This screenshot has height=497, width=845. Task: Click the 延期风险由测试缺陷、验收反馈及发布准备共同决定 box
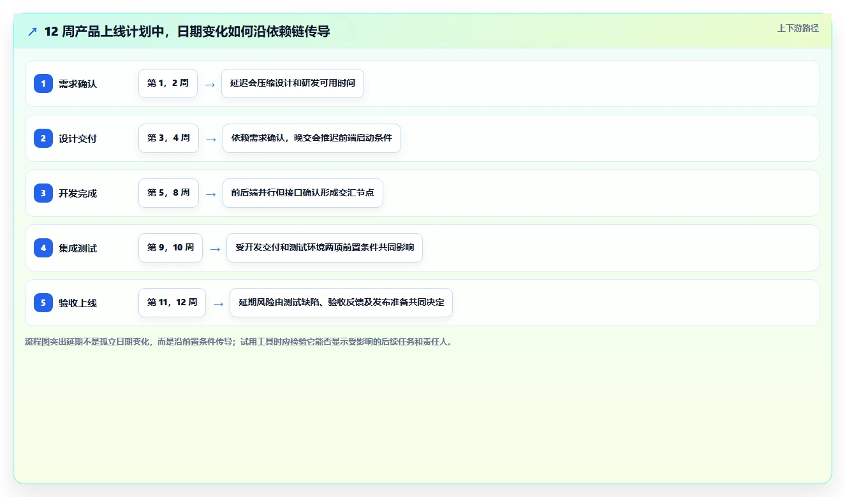coord(341,303)
